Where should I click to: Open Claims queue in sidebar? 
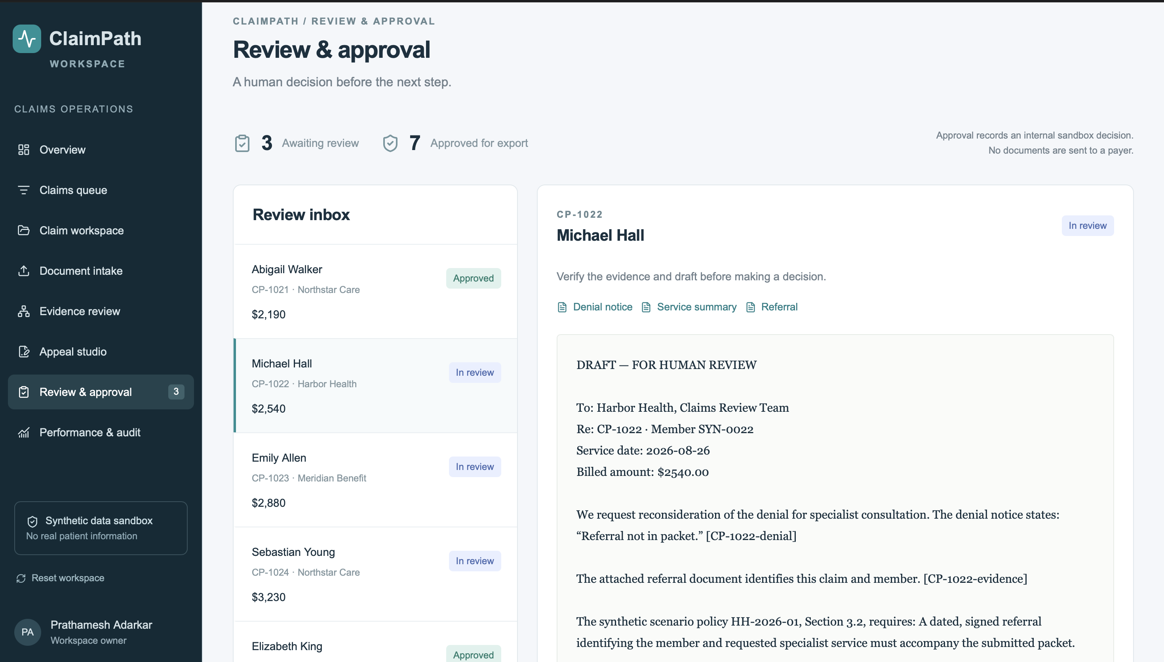[x=101, y=190]
